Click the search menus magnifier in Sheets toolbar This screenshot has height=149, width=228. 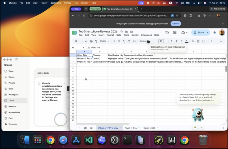point(76,41)
